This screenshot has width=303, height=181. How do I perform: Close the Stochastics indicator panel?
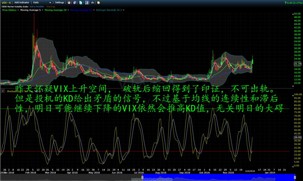pos(3,91)
